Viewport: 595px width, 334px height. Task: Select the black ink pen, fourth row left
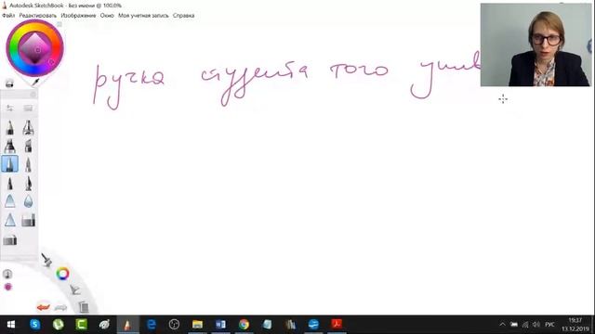10,184
